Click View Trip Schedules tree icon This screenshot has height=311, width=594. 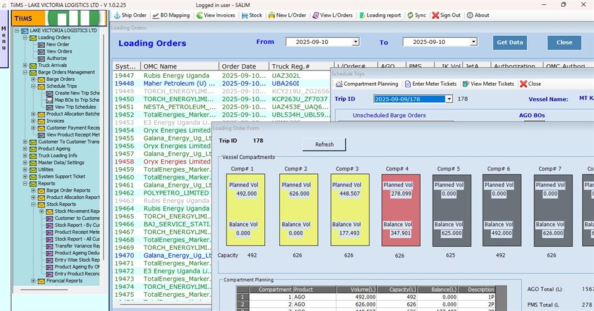pos(49,107)
